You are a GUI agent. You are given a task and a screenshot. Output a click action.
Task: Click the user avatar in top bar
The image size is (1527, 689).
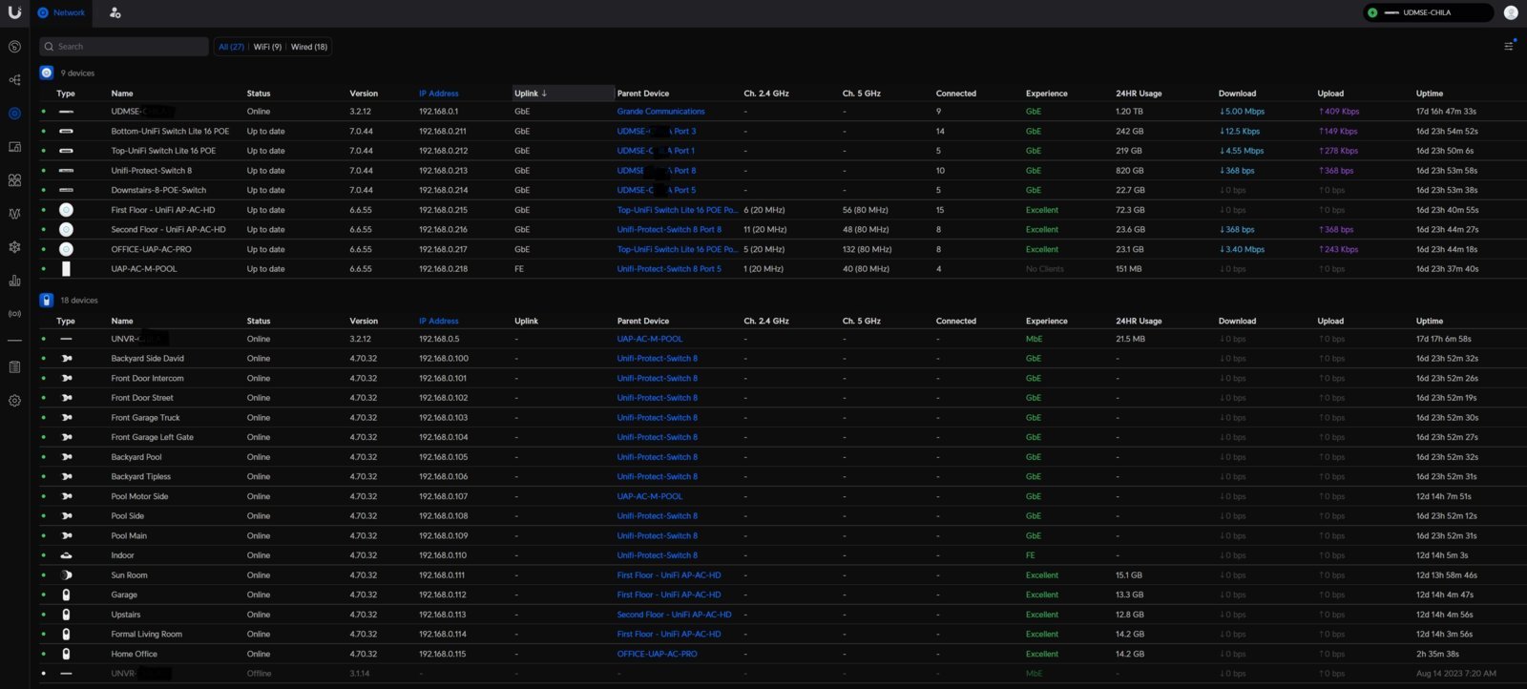[x=1510, y=12]
